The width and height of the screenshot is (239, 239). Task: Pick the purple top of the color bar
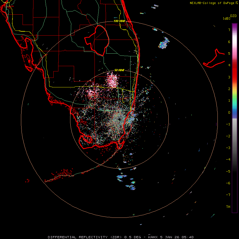tap(234, 26)
